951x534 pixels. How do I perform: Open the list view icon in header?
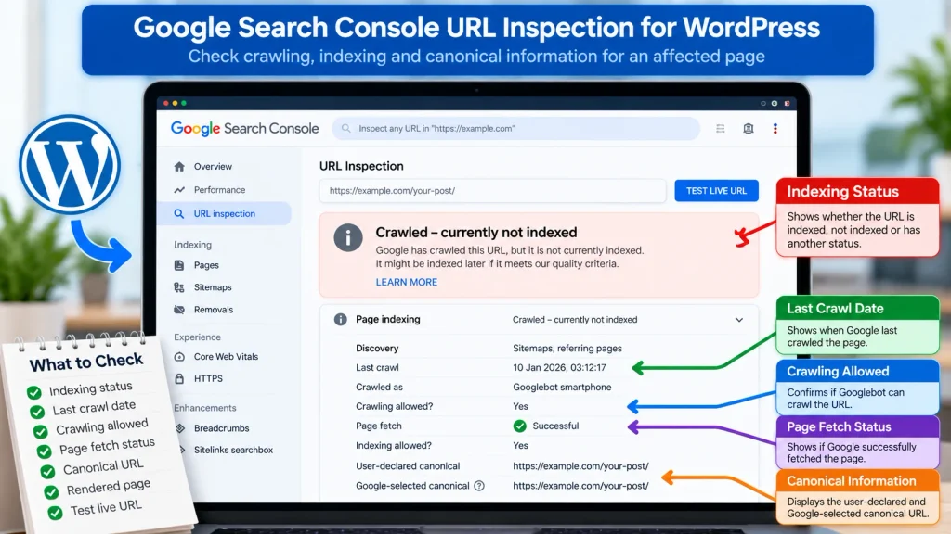[721, 128]
